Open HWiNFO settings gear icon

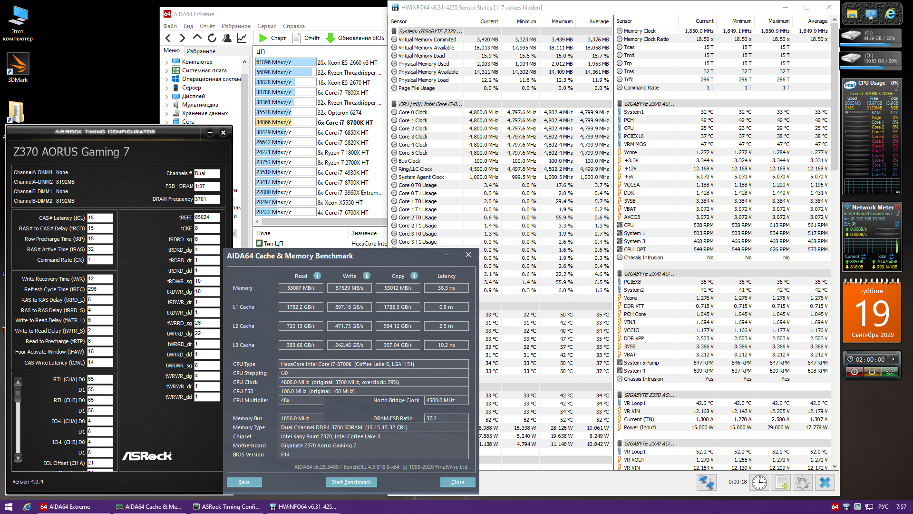pos(803,483)
